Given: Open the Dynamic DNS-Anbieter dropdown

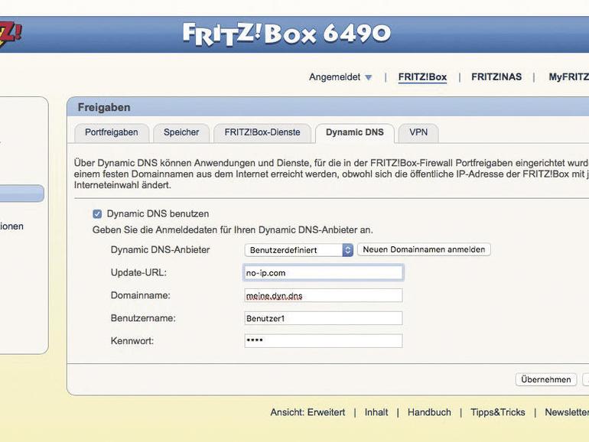Looking at the screenshot, I should point(298,250).
